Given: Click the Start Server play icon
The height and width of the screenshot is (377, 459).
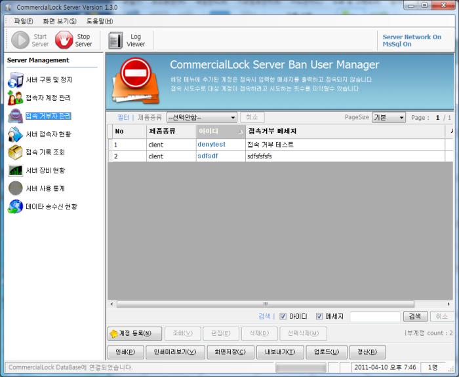Looking at the screenshot, I should tap(20, 40).
